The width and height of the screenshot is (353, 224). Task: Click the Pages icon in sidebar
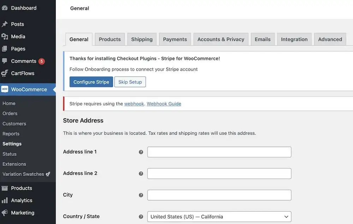(5, 49)
